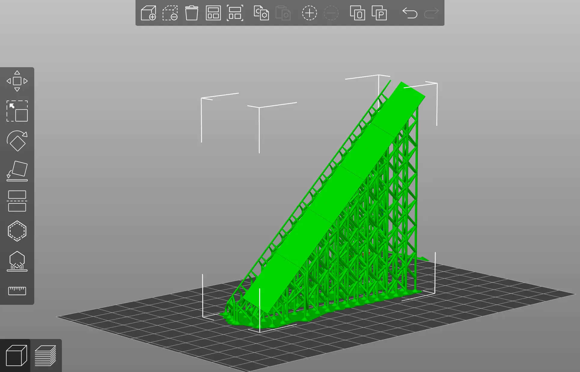580x372 pixels.
Task: Select the Rotate tool
Action: pos(17,141)
